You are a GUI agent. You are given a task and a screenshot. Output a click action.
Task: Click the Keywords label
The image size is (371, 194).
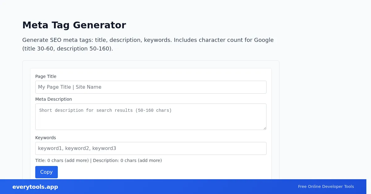point(45,138)
